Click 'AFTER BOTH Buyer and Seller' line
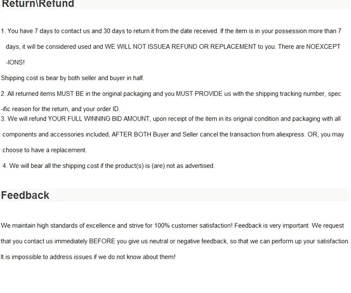 (173, 134)
